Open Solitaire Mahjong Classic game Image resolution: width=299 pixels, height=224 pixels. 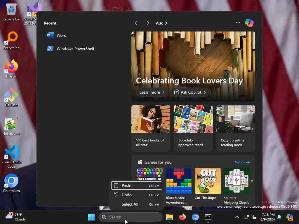click(x=237, y=186)
